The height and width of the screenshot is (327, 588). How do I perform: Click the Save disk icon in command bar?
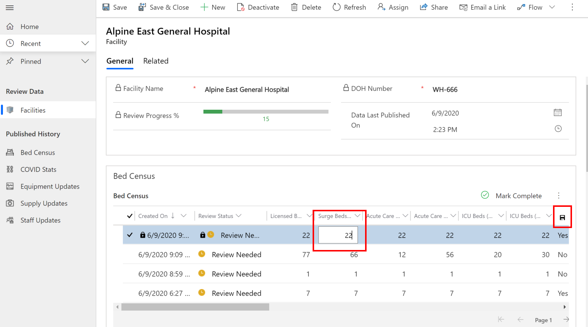pos(106,7)
